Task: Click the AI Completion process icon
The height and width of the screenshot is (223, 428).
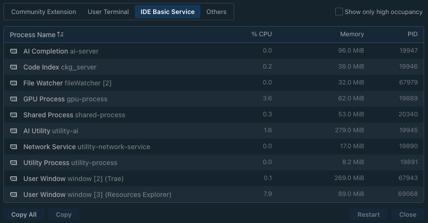Action: pos(14,51)
